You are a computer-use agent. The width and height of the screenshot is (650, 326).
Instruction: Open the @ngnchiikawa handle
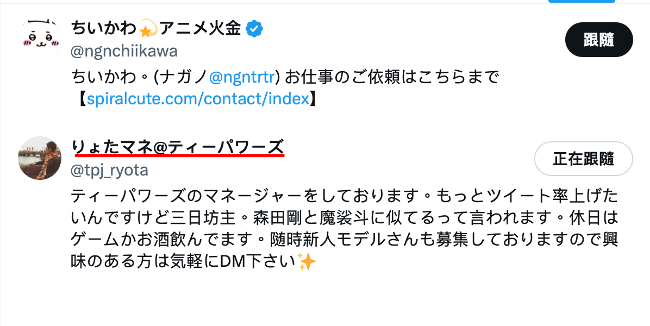[124, 52]
